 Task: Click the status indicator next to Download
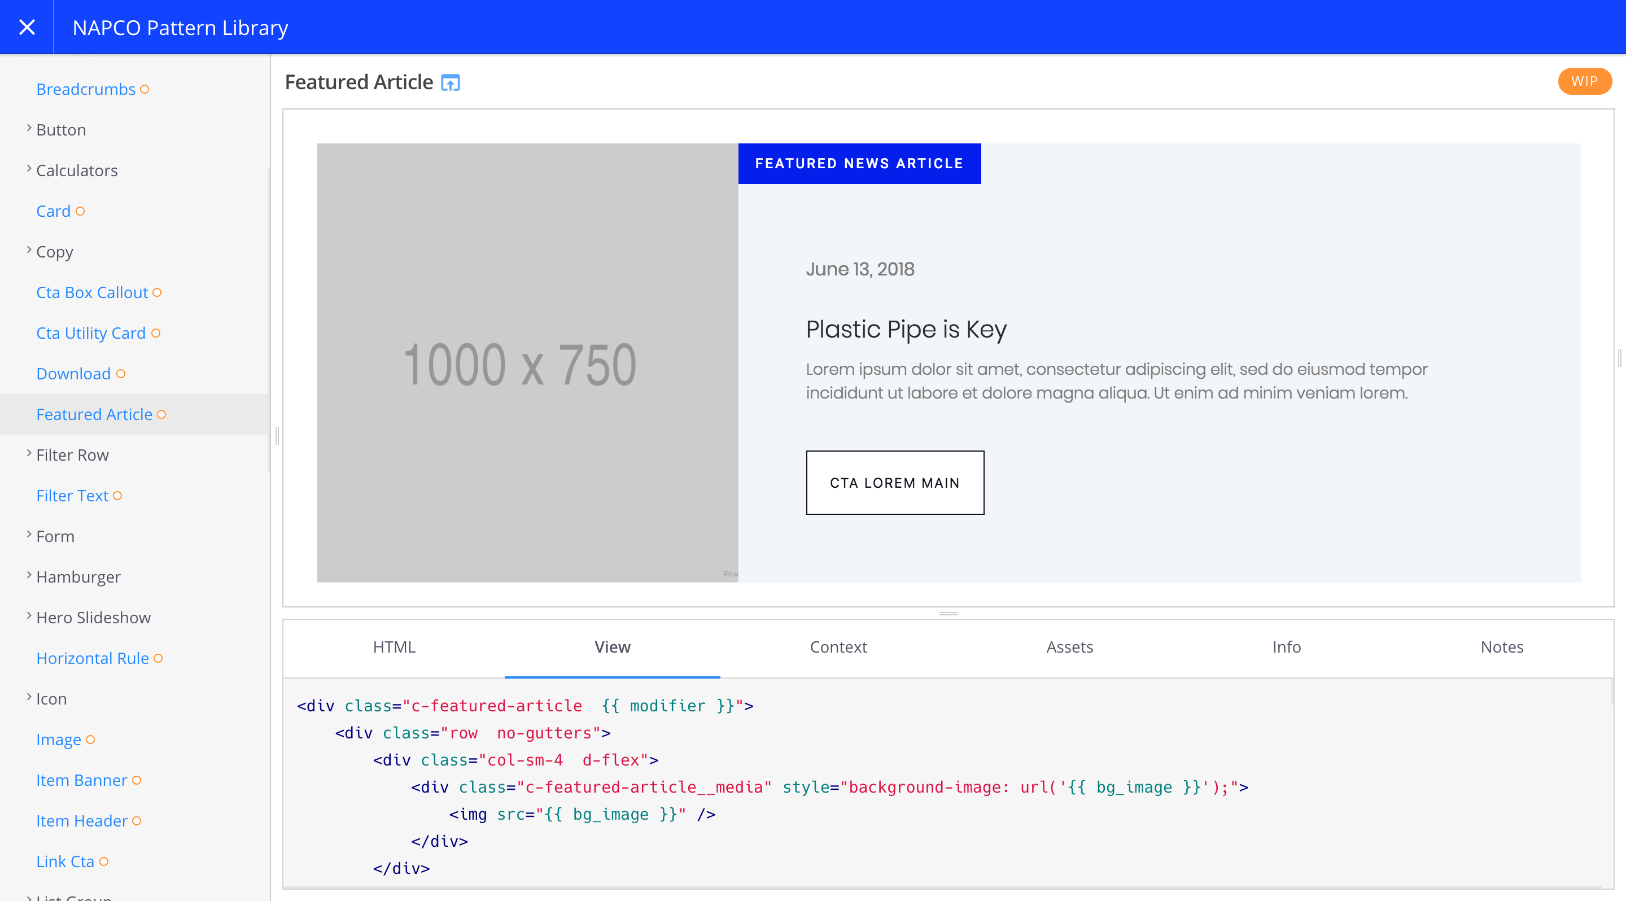[123, 374]
